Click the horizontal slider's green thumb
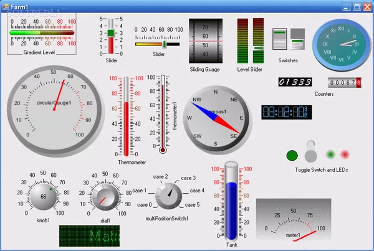This screenshot has height=251, width=374. (165, 44)
